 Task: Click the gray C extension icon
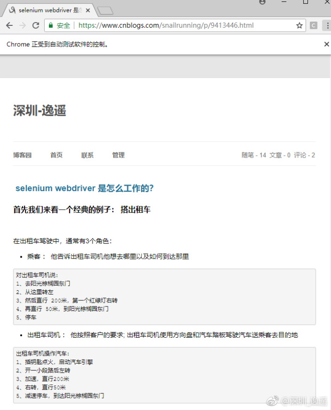(313, 25)
